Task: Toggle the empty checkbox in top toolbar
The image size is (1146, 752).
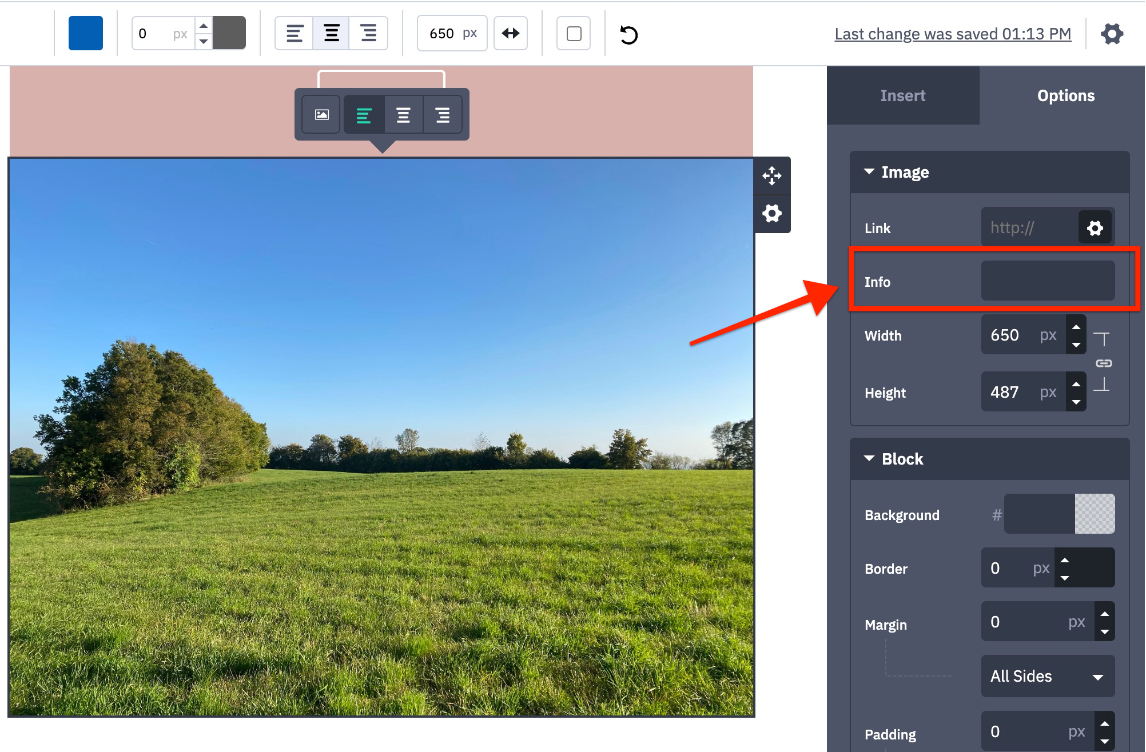Action: tap(574, 34)
